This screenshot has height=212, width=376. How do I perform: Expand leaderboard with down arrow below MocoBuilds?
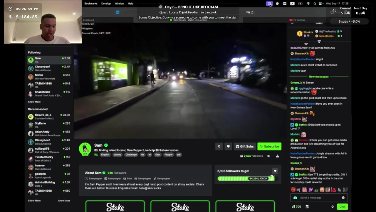[319, 42]
